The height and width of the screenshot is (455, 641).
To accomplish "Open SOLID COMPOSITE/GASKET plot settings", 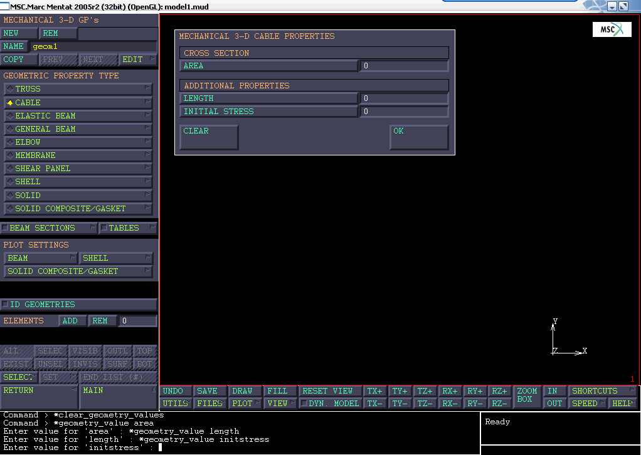I will pos(78,271).
